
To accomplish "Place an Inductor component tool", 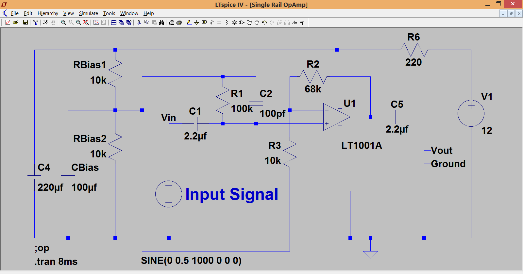I will [x=227, y=23].
